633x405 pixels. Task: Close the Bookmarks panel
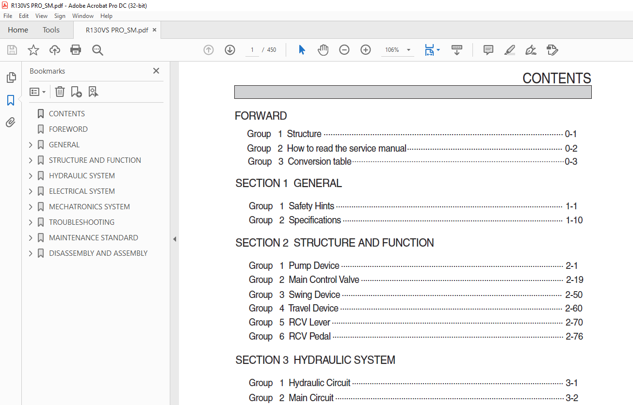(156, 71)
